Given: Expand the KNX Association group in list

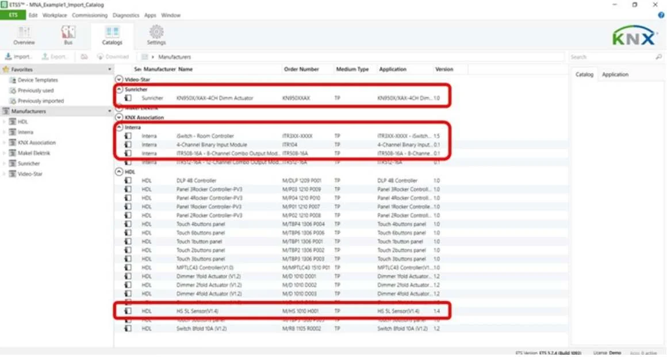Looking at the screenshot, I should point(119,117).
